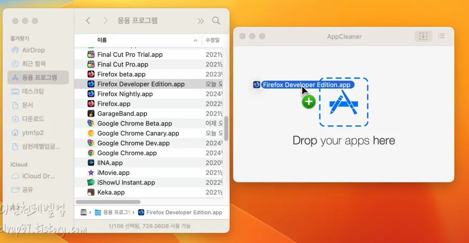Select 응용 프로그램 in sidebar

click(x=38, y=78)
